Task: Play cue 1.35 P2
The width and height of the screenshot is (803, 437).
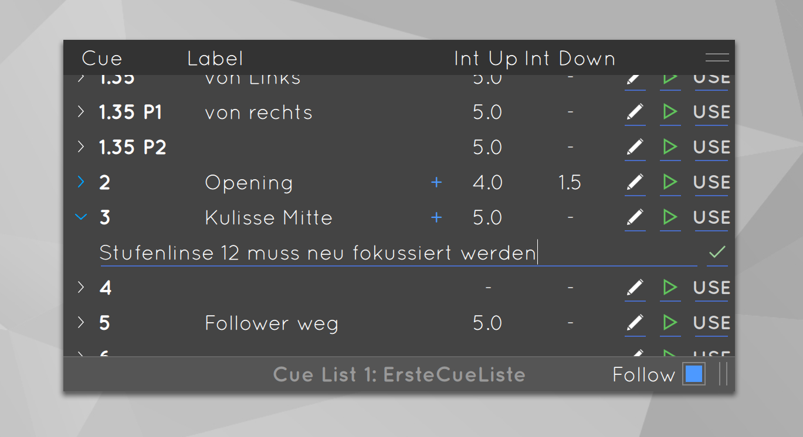Action: click(x=670, y=147)
